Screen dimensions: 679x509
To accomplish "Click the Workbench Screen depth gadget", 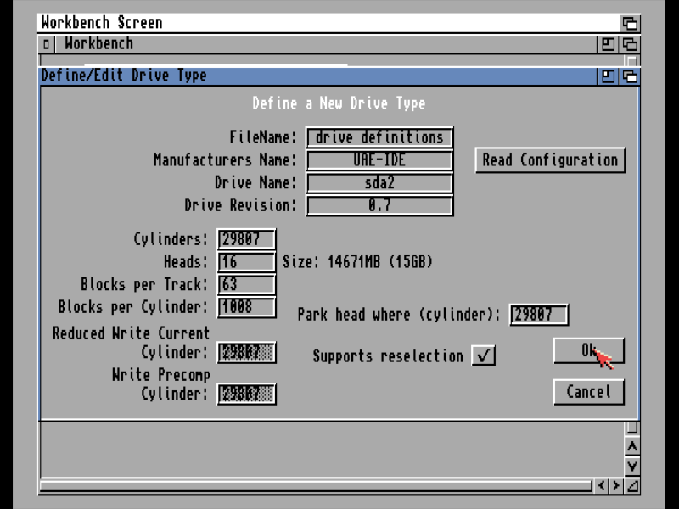I will tap(630, 23).
